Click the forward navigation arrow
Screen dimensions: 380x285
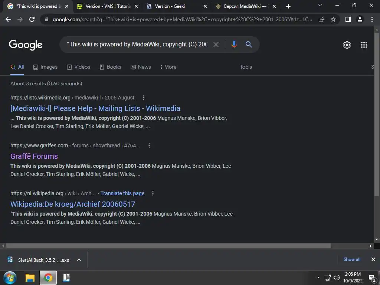coord(20,19)
